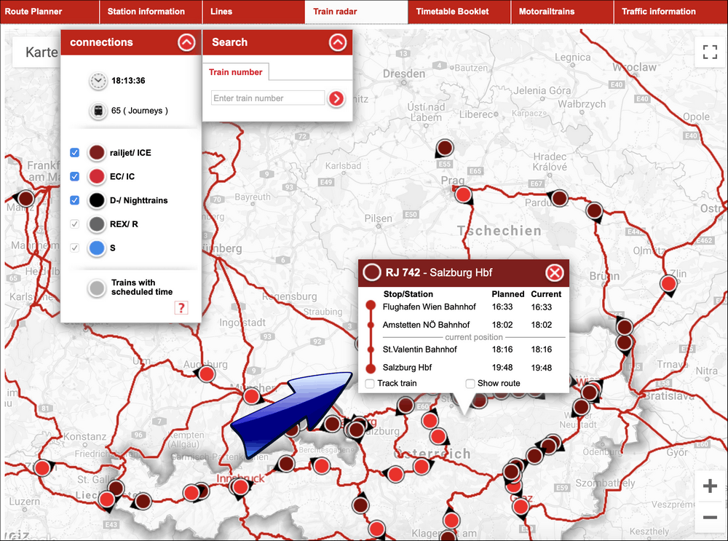Click the D-/Nighttrains black swatch

[x=97, y=200]
